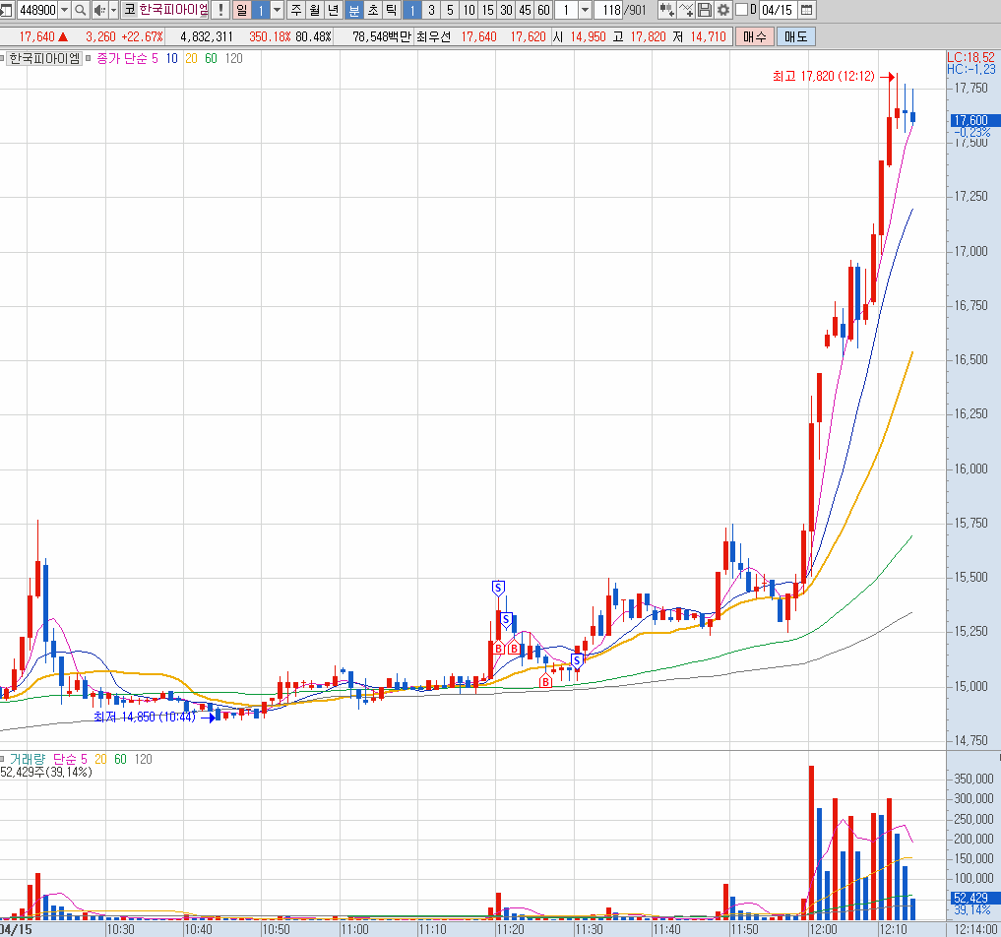Viewport: 1001px width, 937px height.
Task: Expand the stock code 448900 dropdown
Action: [x=65, y=11]
